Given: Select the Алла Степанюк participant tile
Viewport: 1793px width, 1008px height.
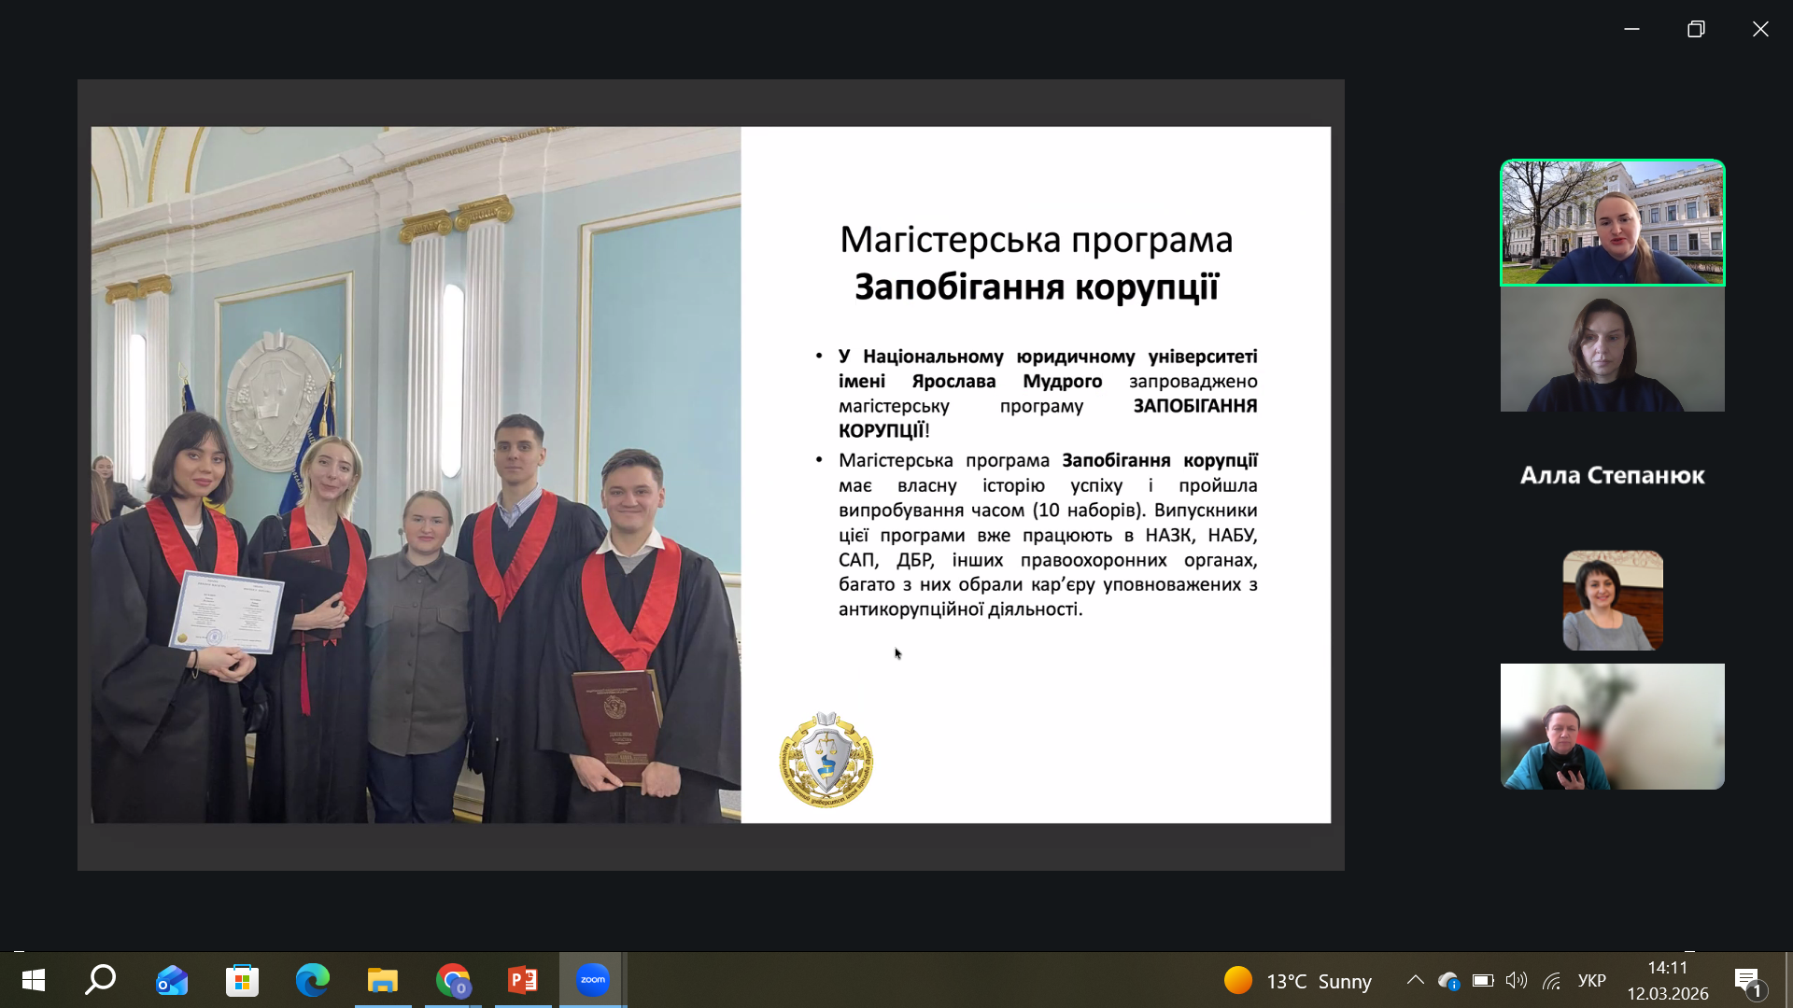Looking at the screenshot, I should pos(1612,475).
